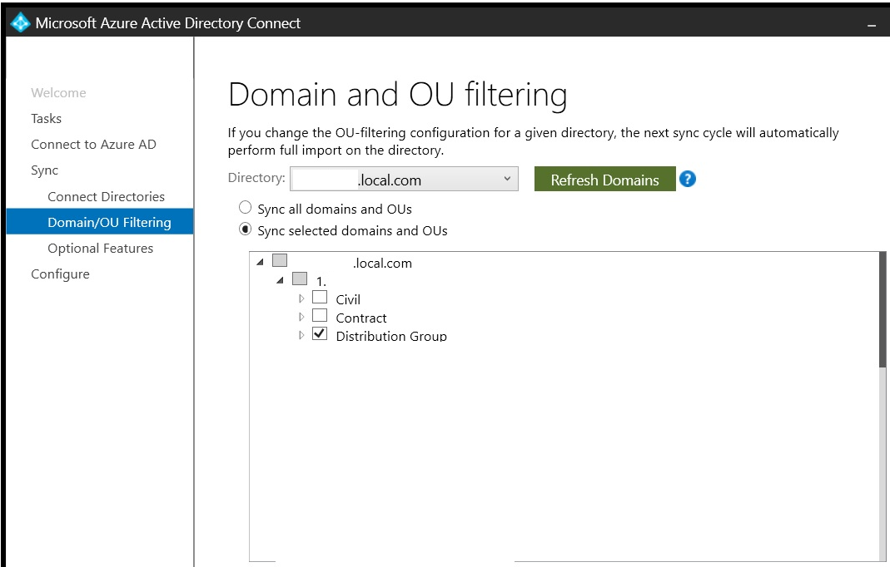
Task: Select the Civil label in tree
Action: pos(348,299)
